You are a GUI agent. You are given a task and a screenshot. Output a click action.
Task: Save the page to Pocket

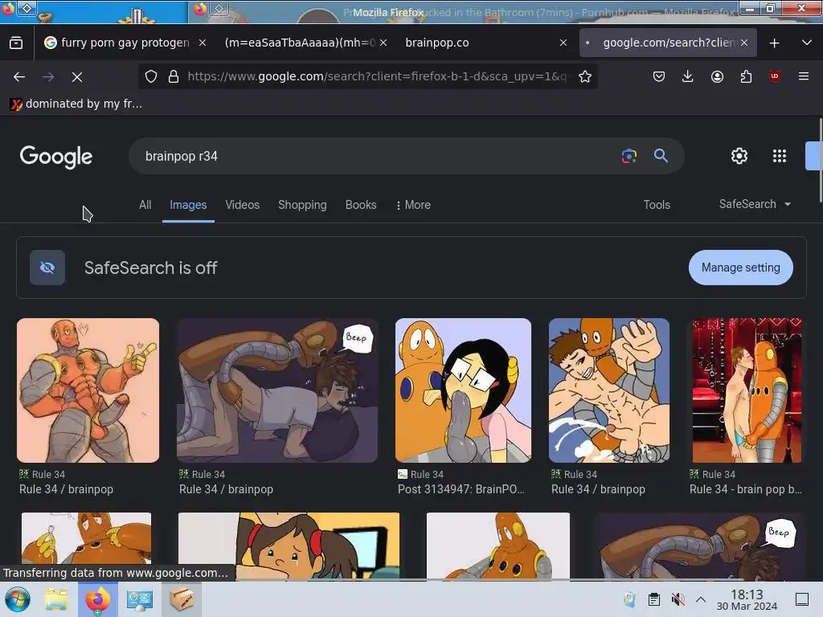pos(659,76)
